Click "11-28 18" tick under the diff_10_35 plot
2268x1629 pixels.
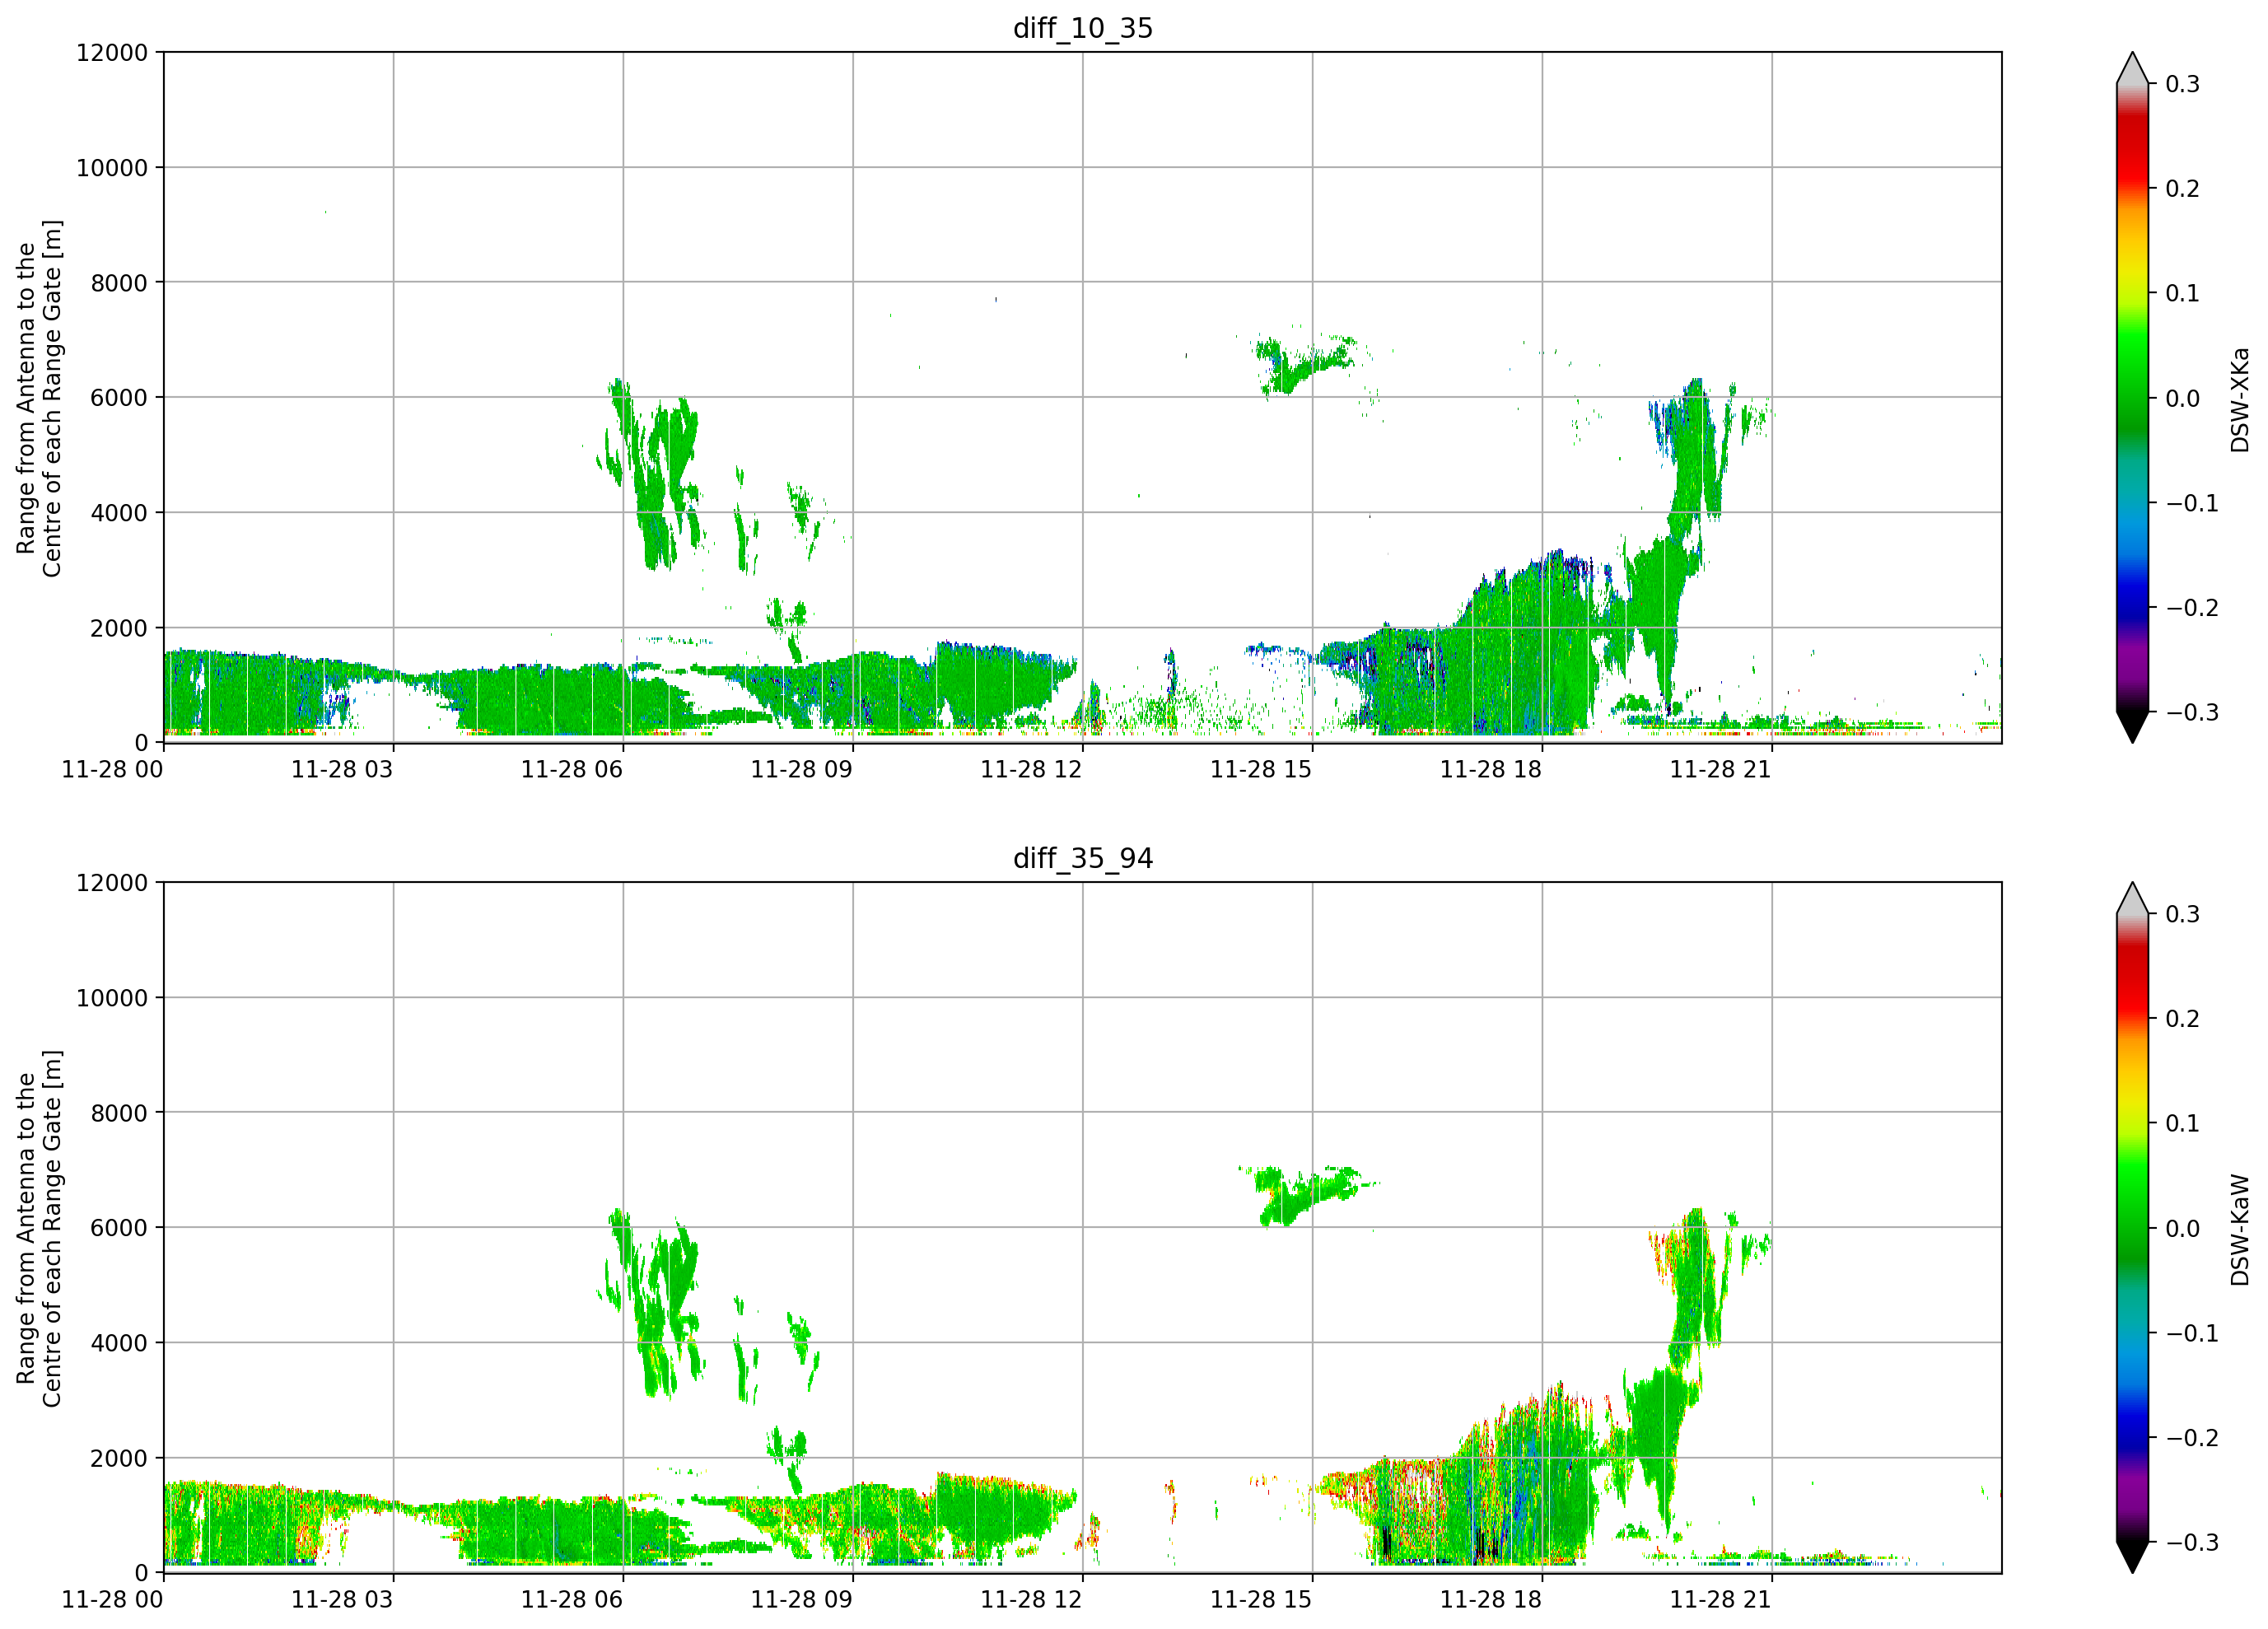click(1491, 769)
